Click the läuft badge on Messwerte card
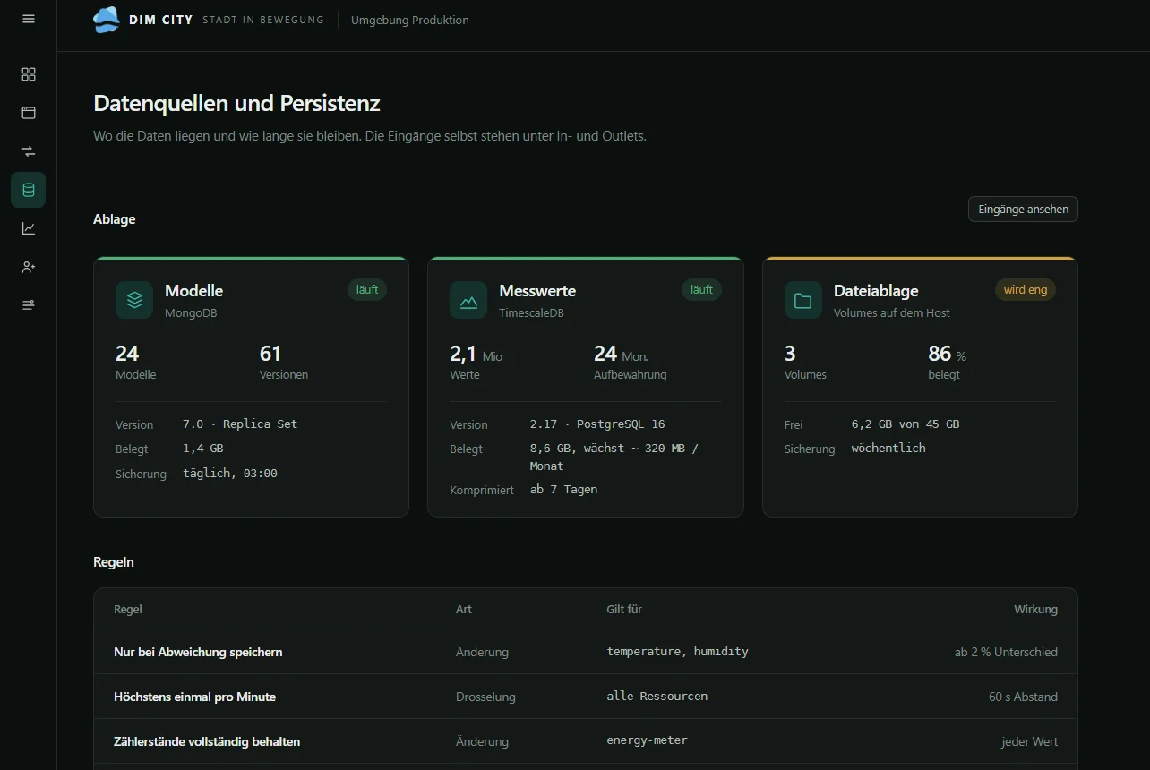 click(x=701, y=289)
